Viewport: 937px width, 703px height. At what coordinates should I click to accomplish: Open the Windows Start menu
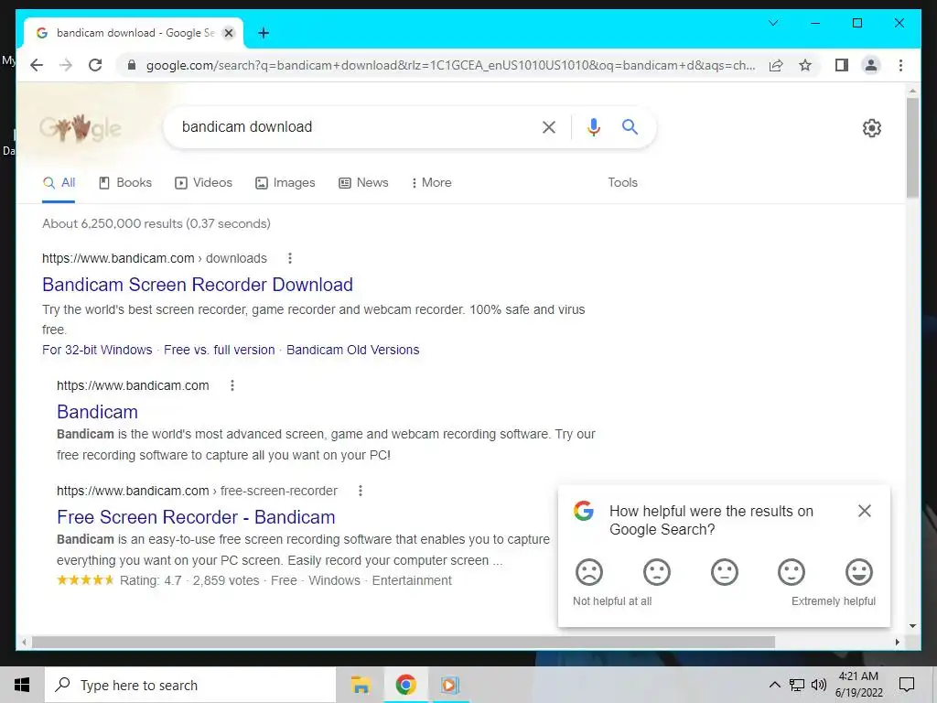(22, 685)
